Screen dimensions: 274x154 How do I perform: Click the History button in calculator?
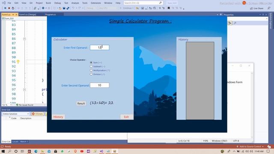pos(58,117)
